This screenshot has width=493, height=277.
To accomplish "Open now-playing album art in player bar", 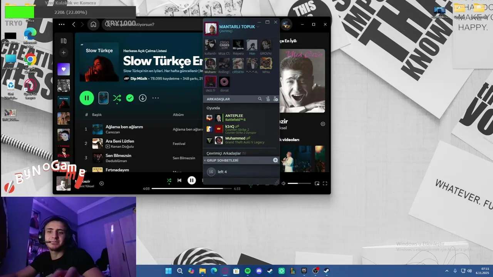I will [64, 184].
